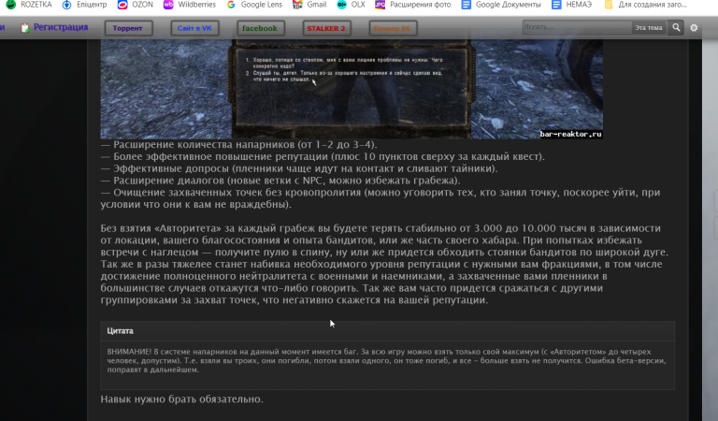The image size is (718, 421).
Task: Click the Епіцентр logo icon
Action: pos(67,5)
